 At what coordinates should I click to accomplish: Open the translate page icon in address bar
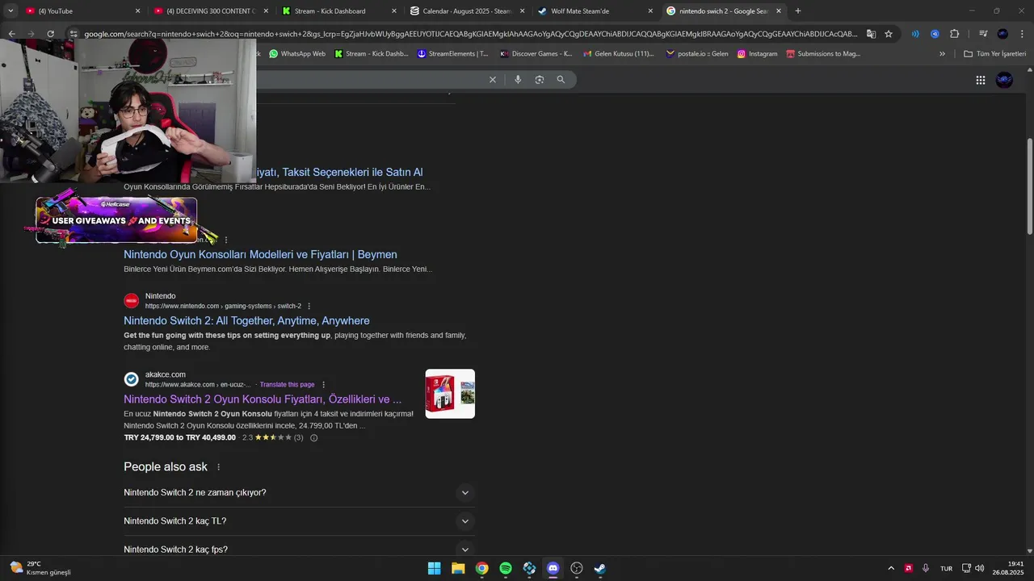(x=871, y=34)
